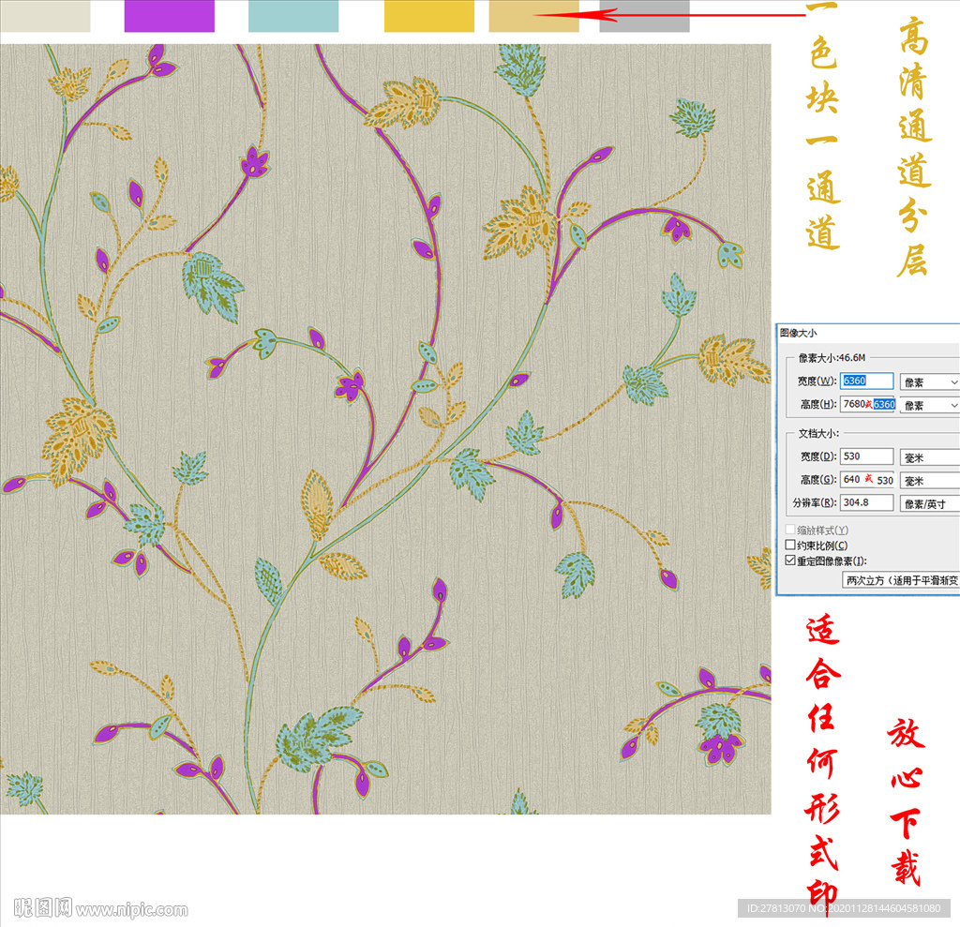Select the yellow color swatch
The height and width of the screenshot is (927, 960).
(429, 16)
